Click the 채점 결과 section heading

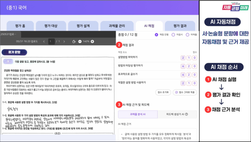click(x=128, y=45)
